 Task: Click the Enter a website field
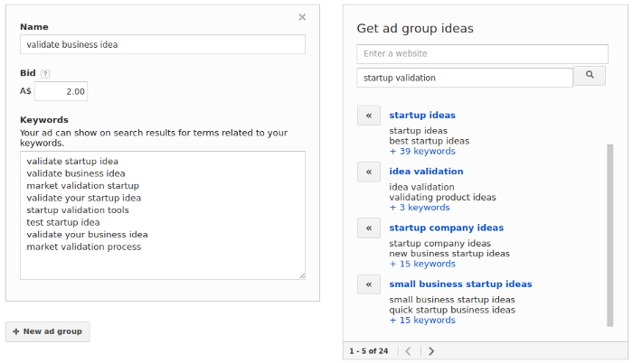(x=482, y=54)
